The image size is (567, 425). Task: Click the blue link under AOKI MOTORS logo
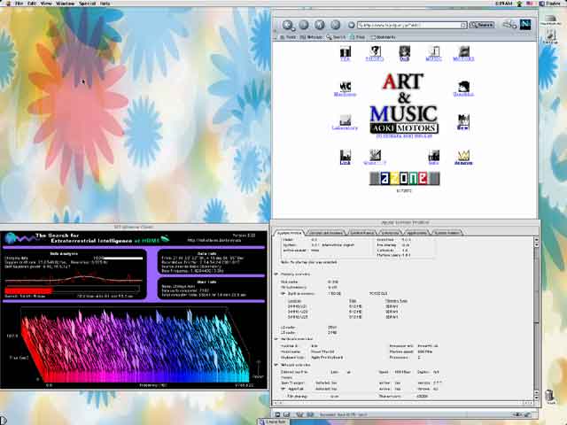[404, 136]
